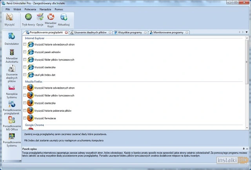
Task: Open the Opcje settings icon
Action: (x=40, y=18)
